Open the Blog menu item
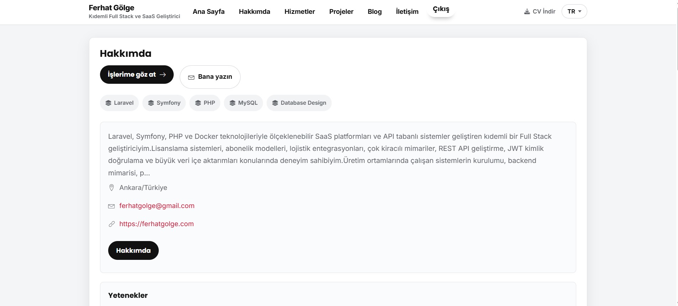 coord(375,11)
